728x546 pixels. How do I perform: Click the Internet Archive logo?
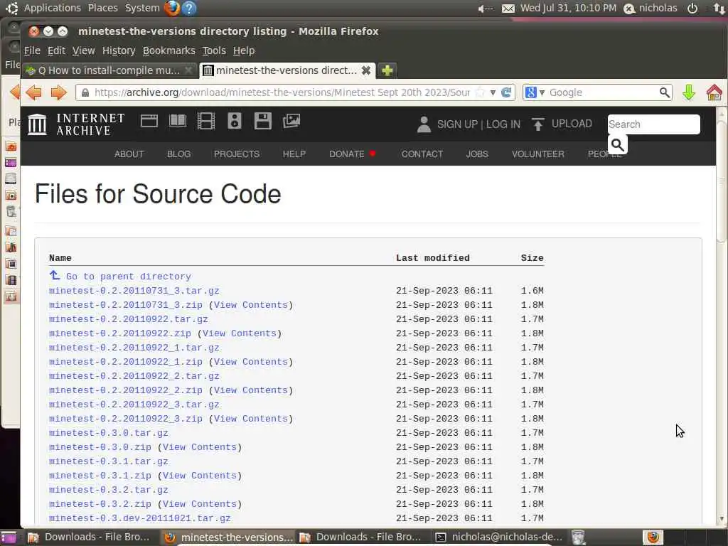pyautogui.click(x=76, y=124)
